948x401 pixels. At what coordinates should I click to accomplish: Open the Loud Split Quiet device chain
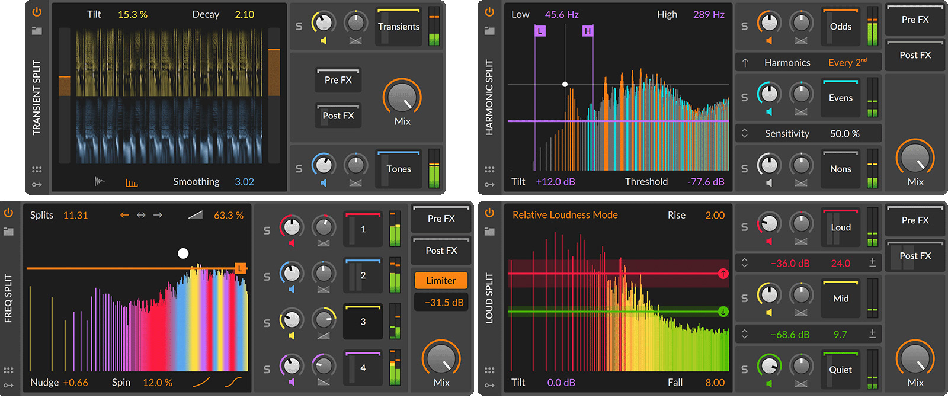tap(841, 370)
